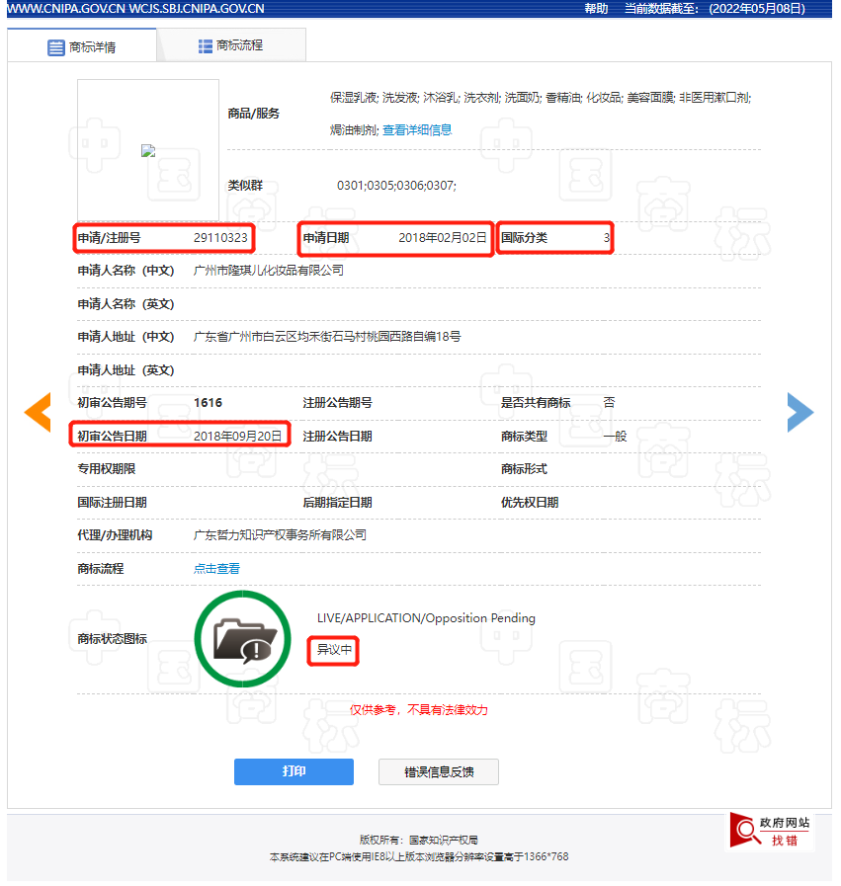Click the 类似群 field label
841x886 pixels.
pyautogui.click(x=245, y=186)
